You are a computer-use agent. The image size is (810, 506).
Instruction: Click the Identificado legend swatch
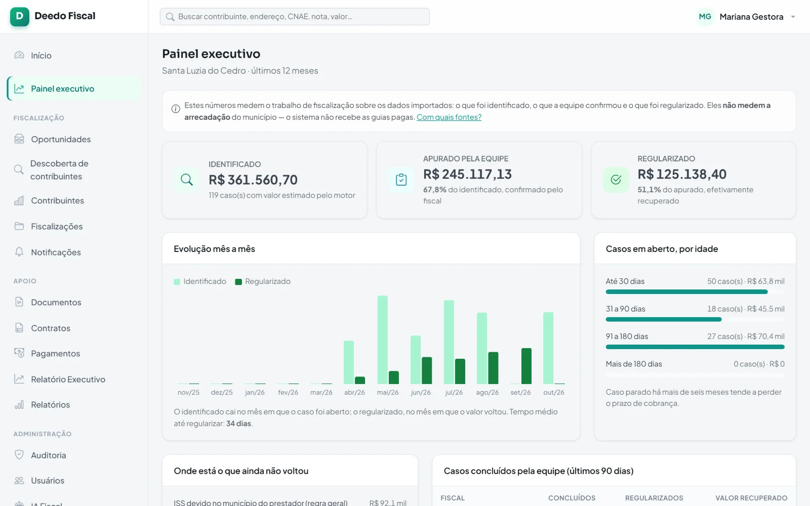(177, 282)
